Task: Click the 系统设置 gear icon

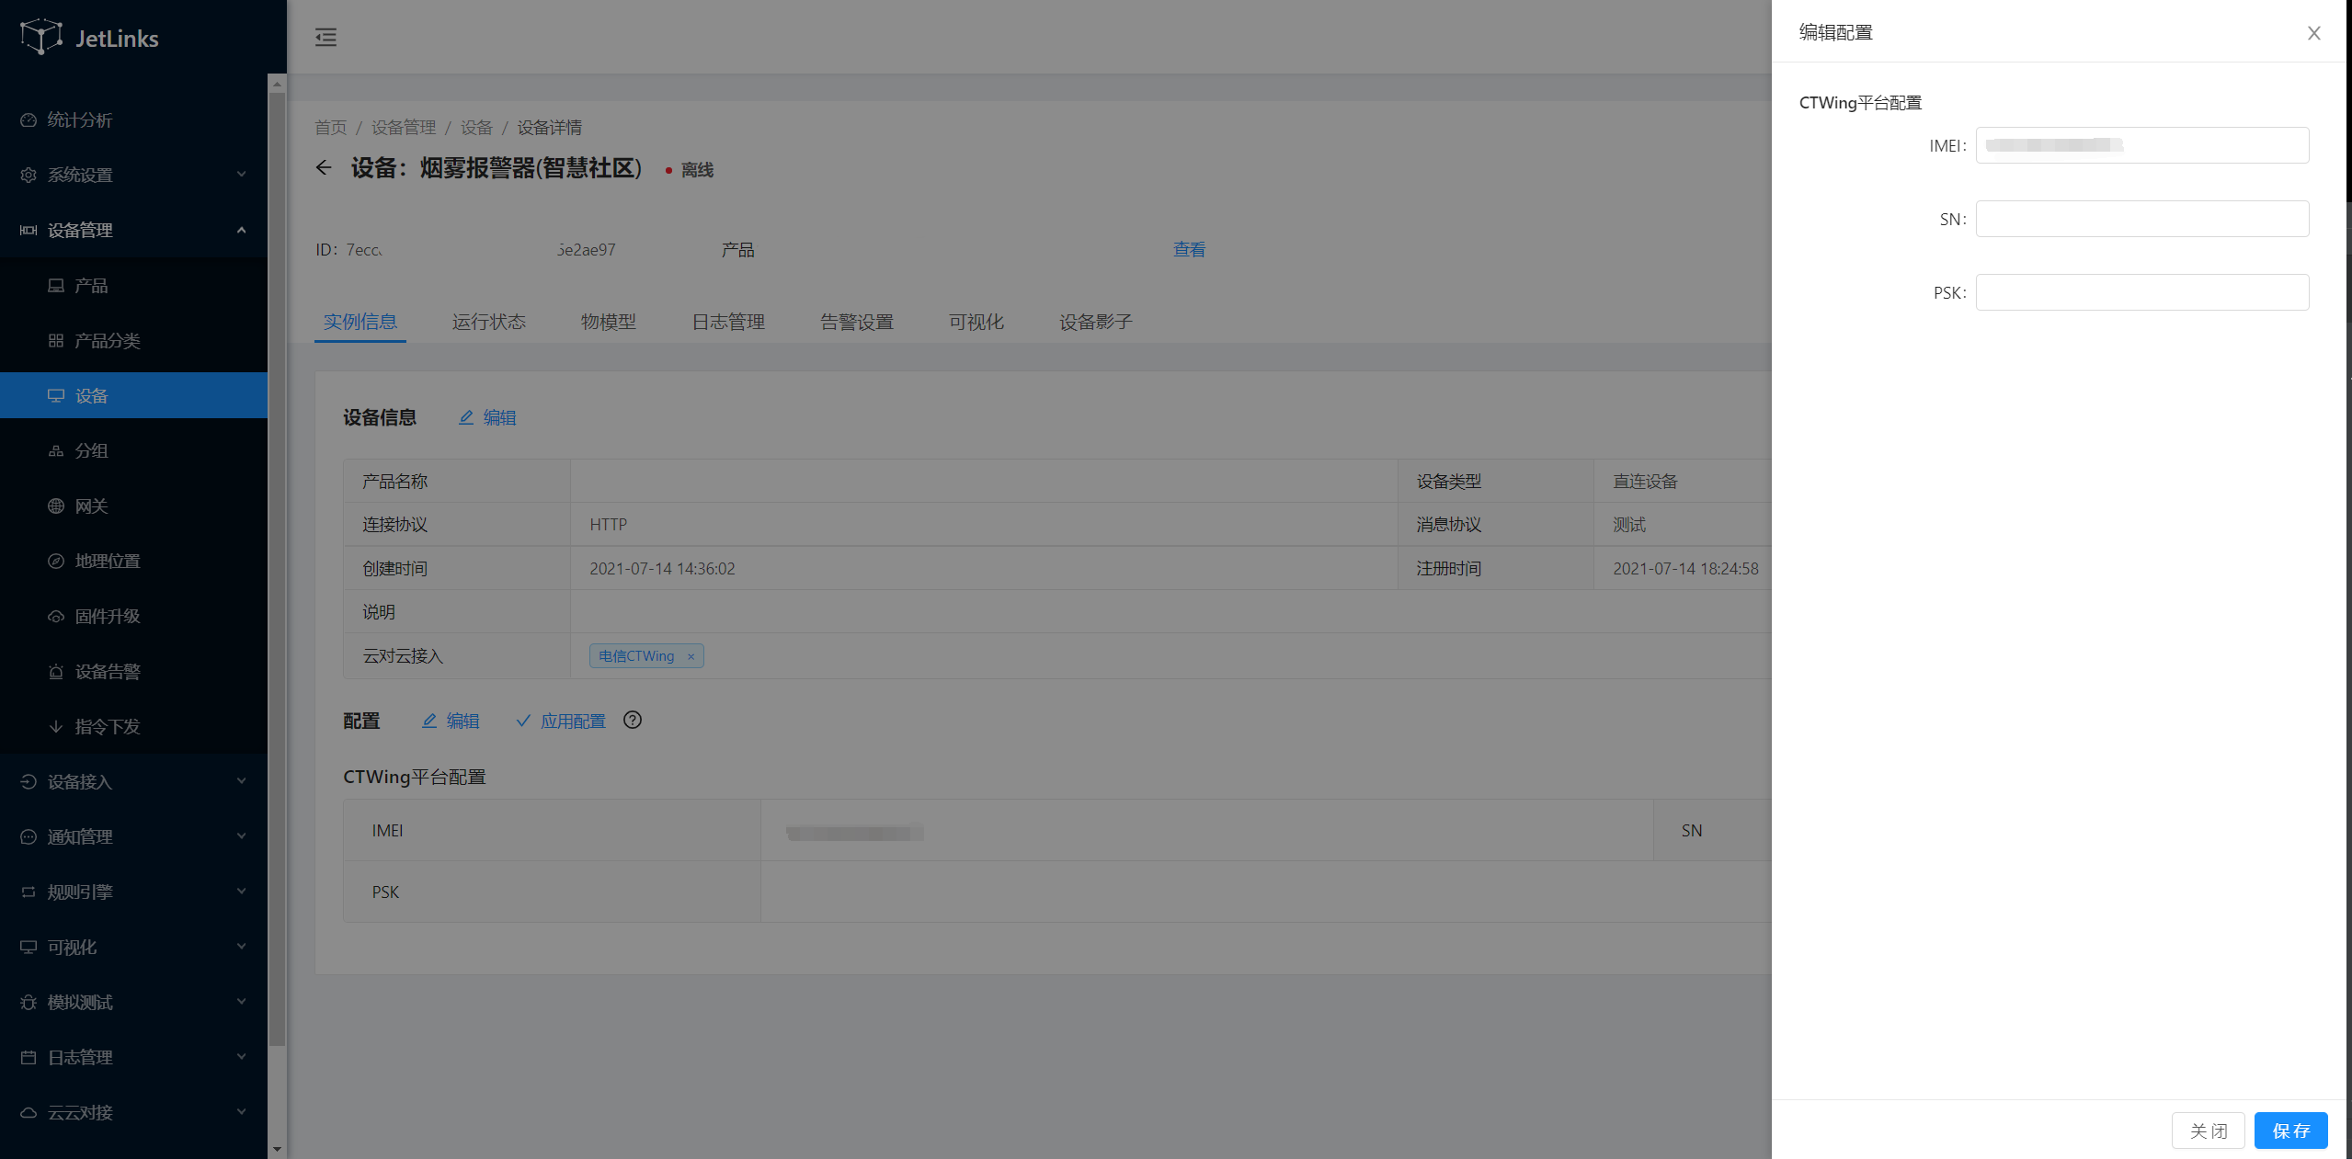Action: click(29, 175)
